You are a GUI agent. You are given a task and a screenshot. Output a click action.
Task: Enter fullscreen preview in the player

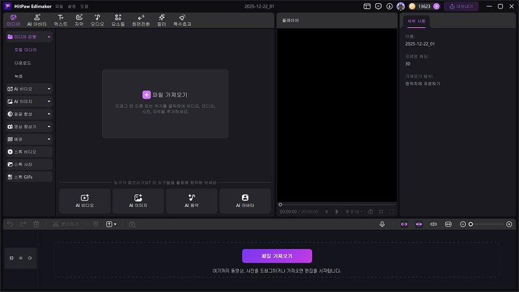click(x=392, y=212)
